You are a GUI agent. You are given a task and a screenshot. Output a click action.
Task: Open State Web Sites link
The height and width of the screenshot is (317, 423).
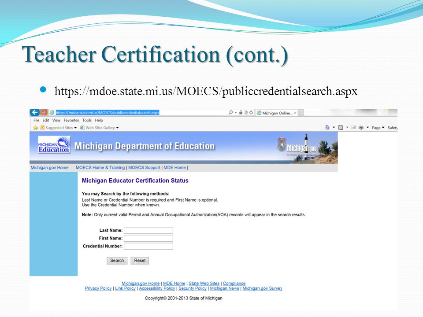(204, 283)
